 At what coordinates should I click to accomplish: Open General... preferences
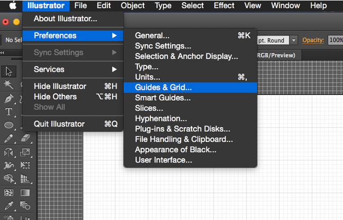pyautogui.click(x=191, y=35)
